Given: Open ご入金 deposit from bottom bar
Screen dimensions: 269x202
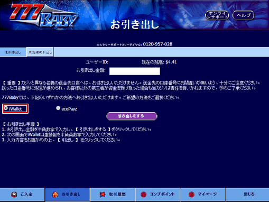Looking at the screenshot, I should click(x=22, y=195).
